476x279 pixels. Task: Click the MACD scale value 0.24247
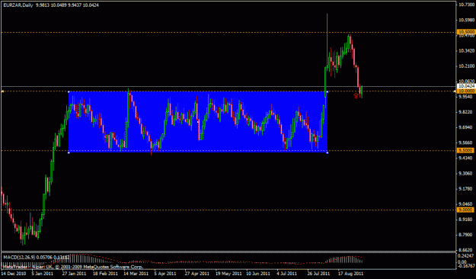[x=466, y=256]
